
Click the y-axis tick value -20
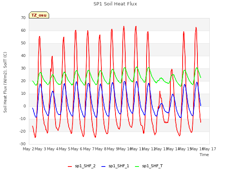(22, 131)
